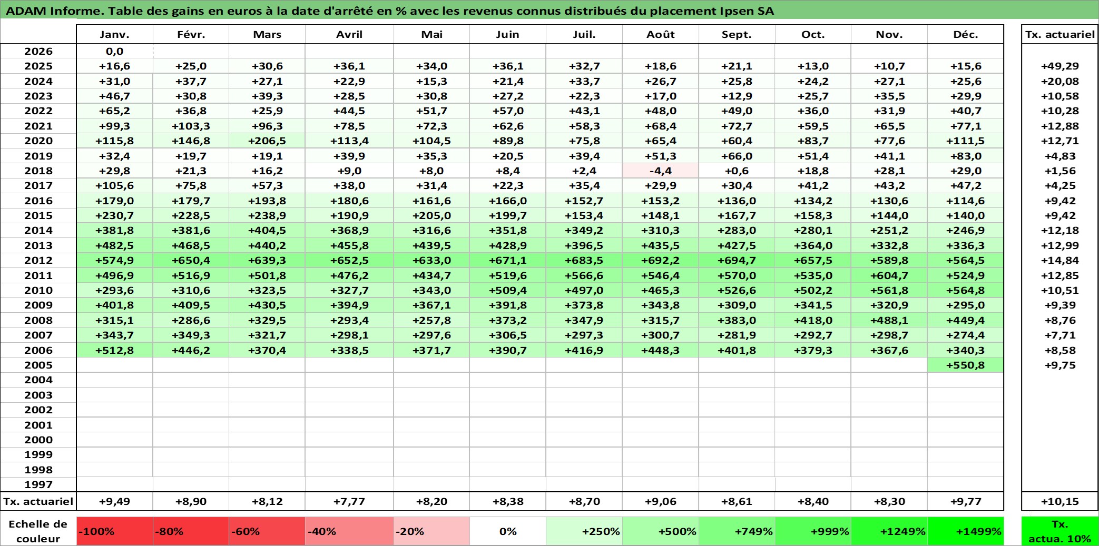Select the 2012 row label
1099x546 pixels.
[38, 260]
